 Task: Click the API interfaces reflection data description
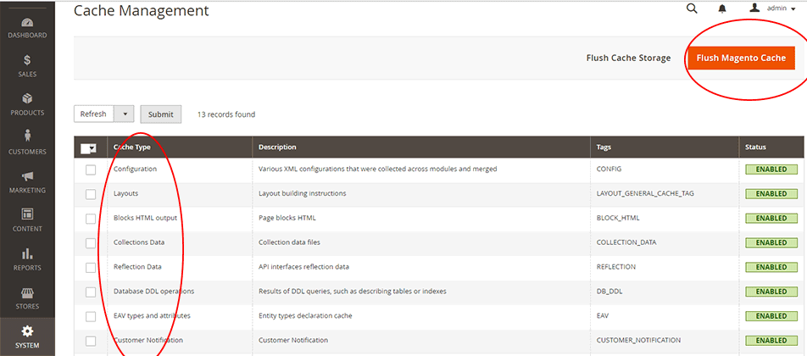click(x=304, y=266)
